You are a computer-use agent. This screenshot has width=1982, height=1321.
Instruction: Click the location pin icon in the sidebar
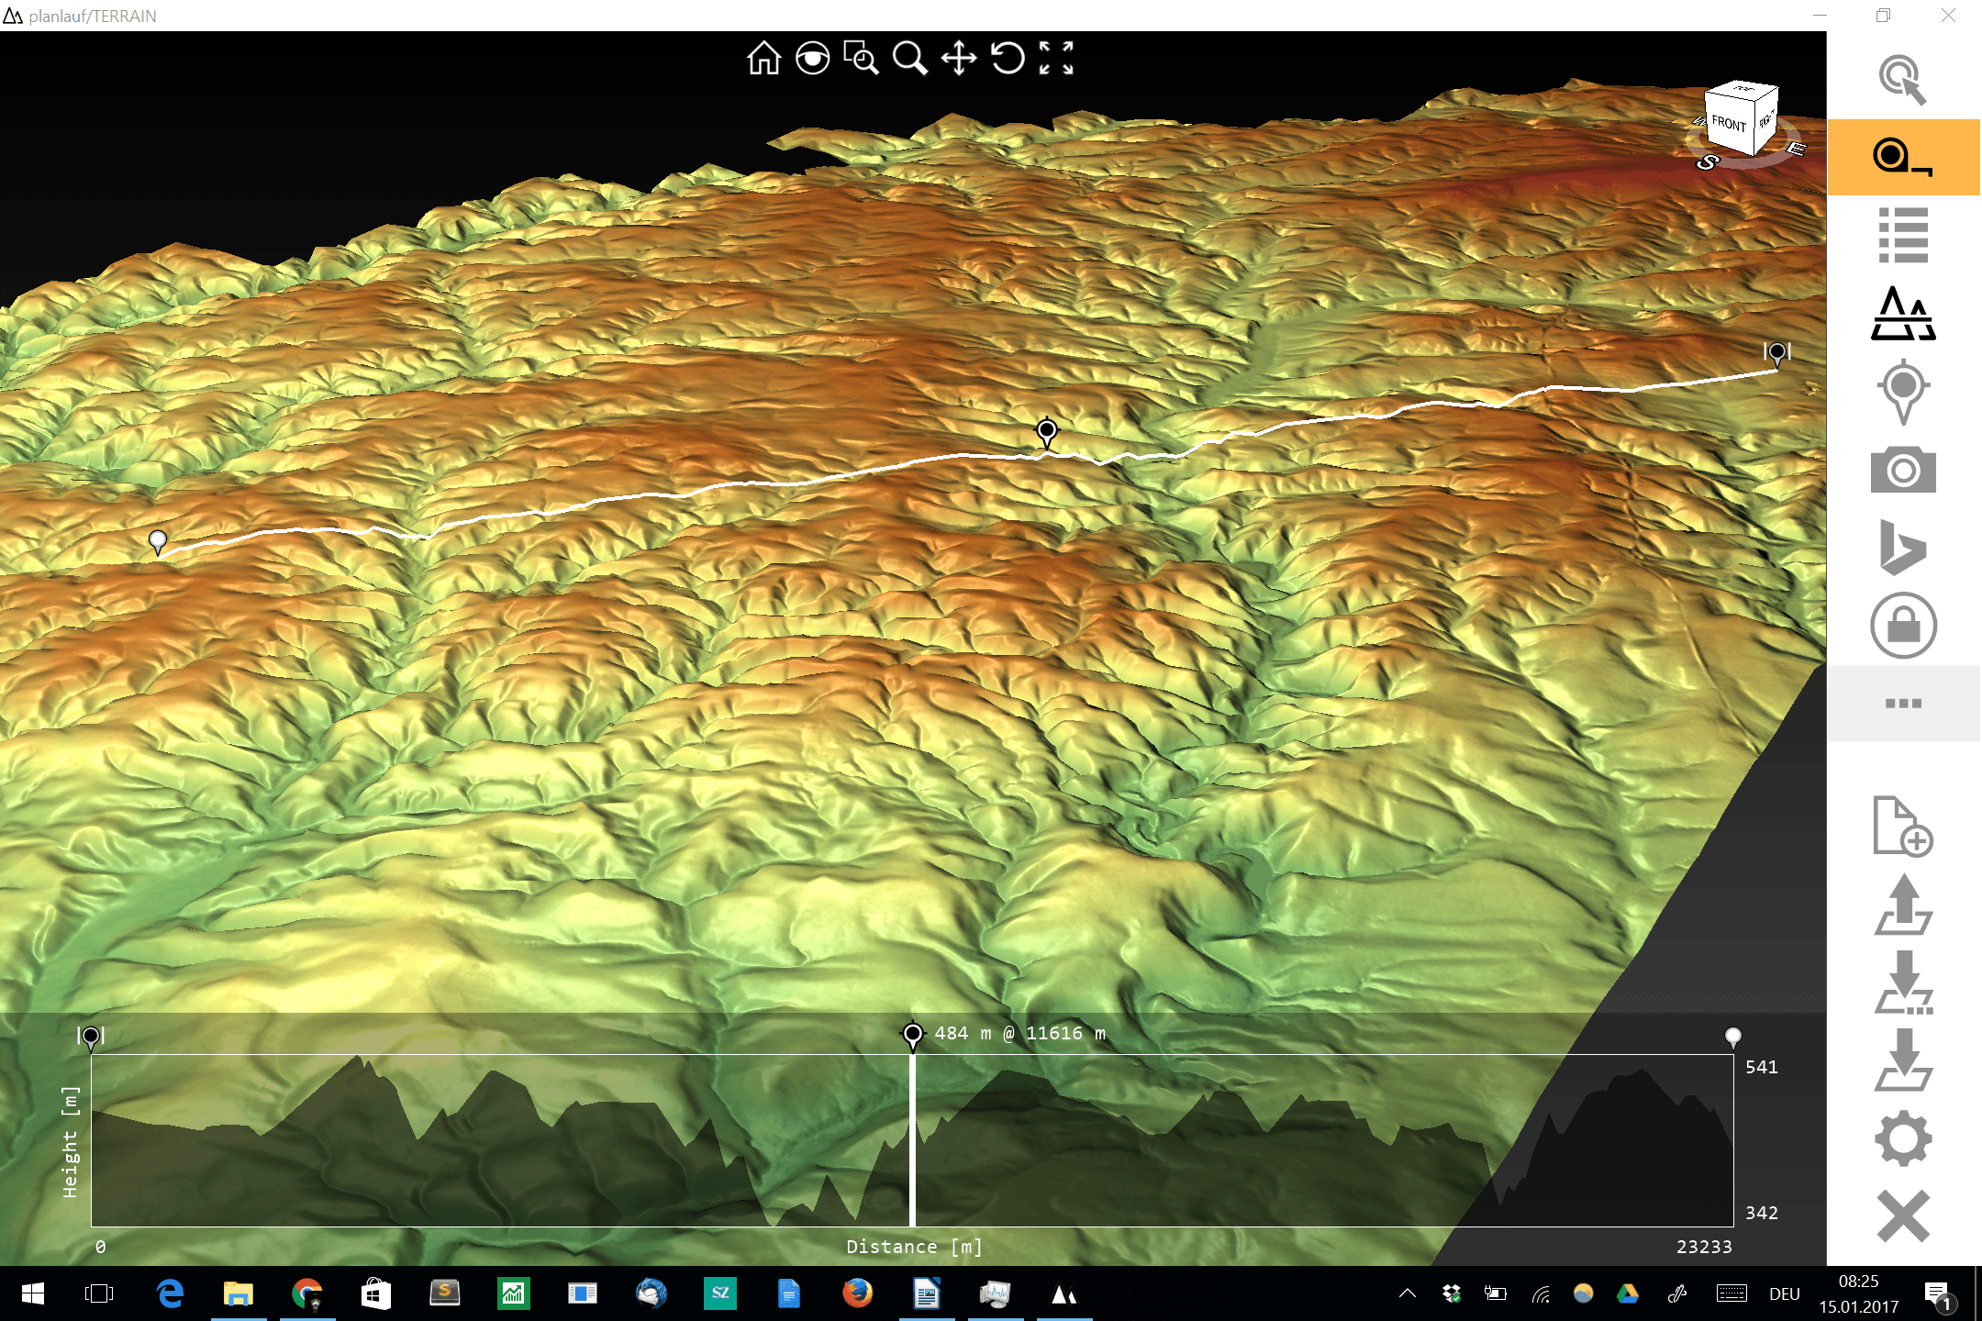1903,392
